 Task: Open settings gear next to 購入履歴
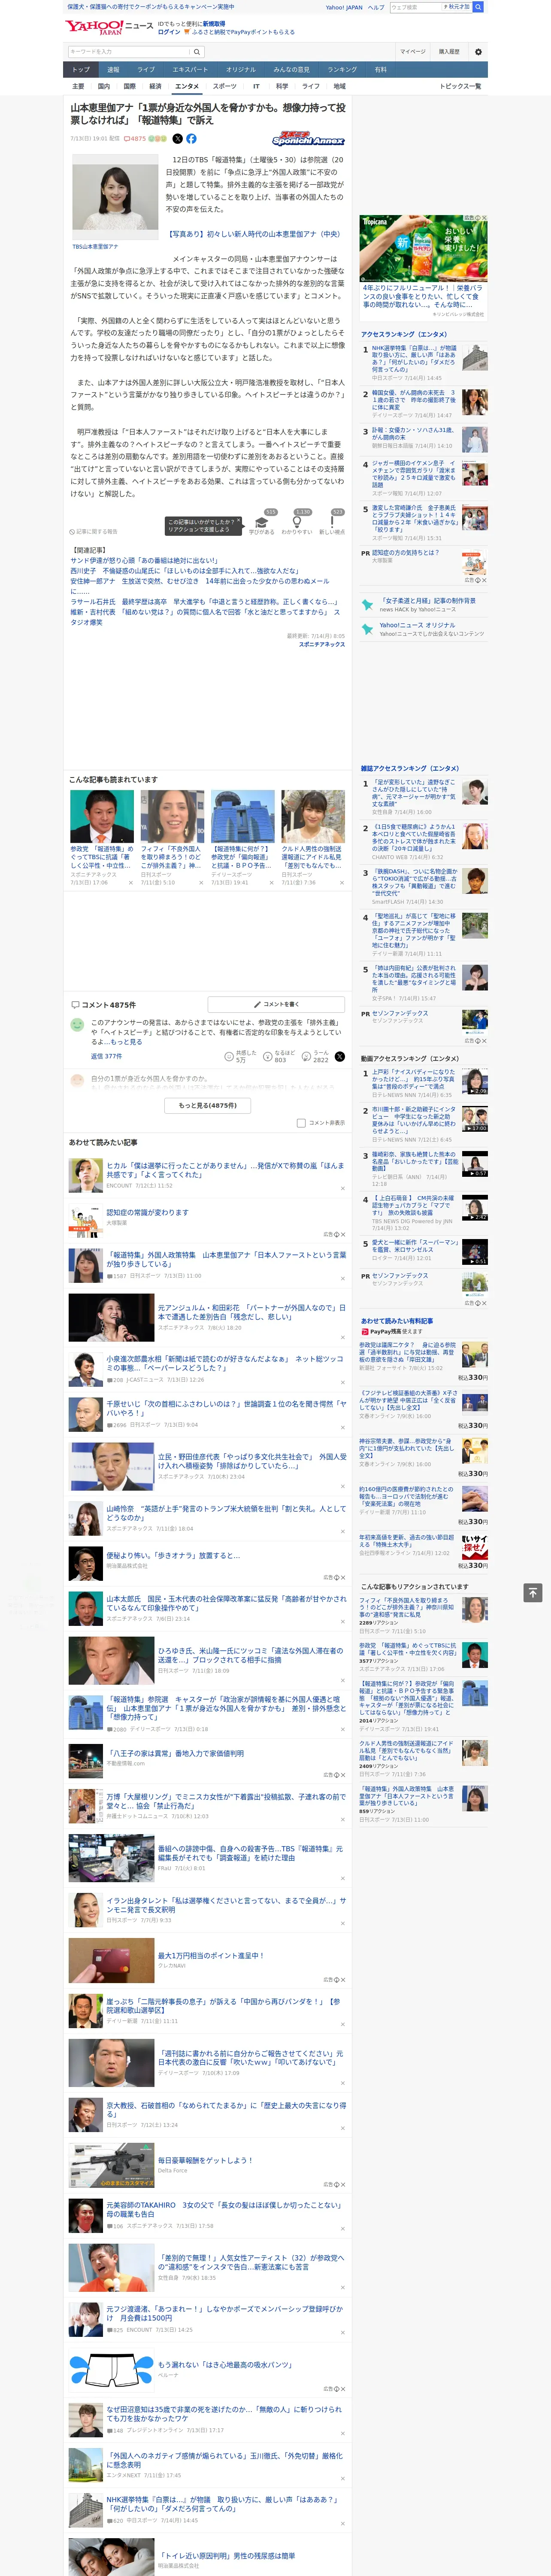click(x=478, y=51)
